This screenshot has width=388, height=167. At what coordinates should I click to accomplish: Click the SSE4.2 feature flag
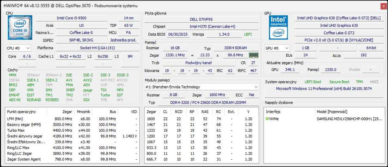point(51,80)
